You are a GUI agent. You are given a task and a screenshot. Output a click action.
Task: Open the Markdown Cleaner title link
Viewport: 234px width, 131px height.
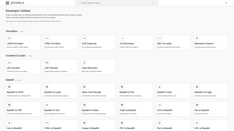(x=204, y=44)
